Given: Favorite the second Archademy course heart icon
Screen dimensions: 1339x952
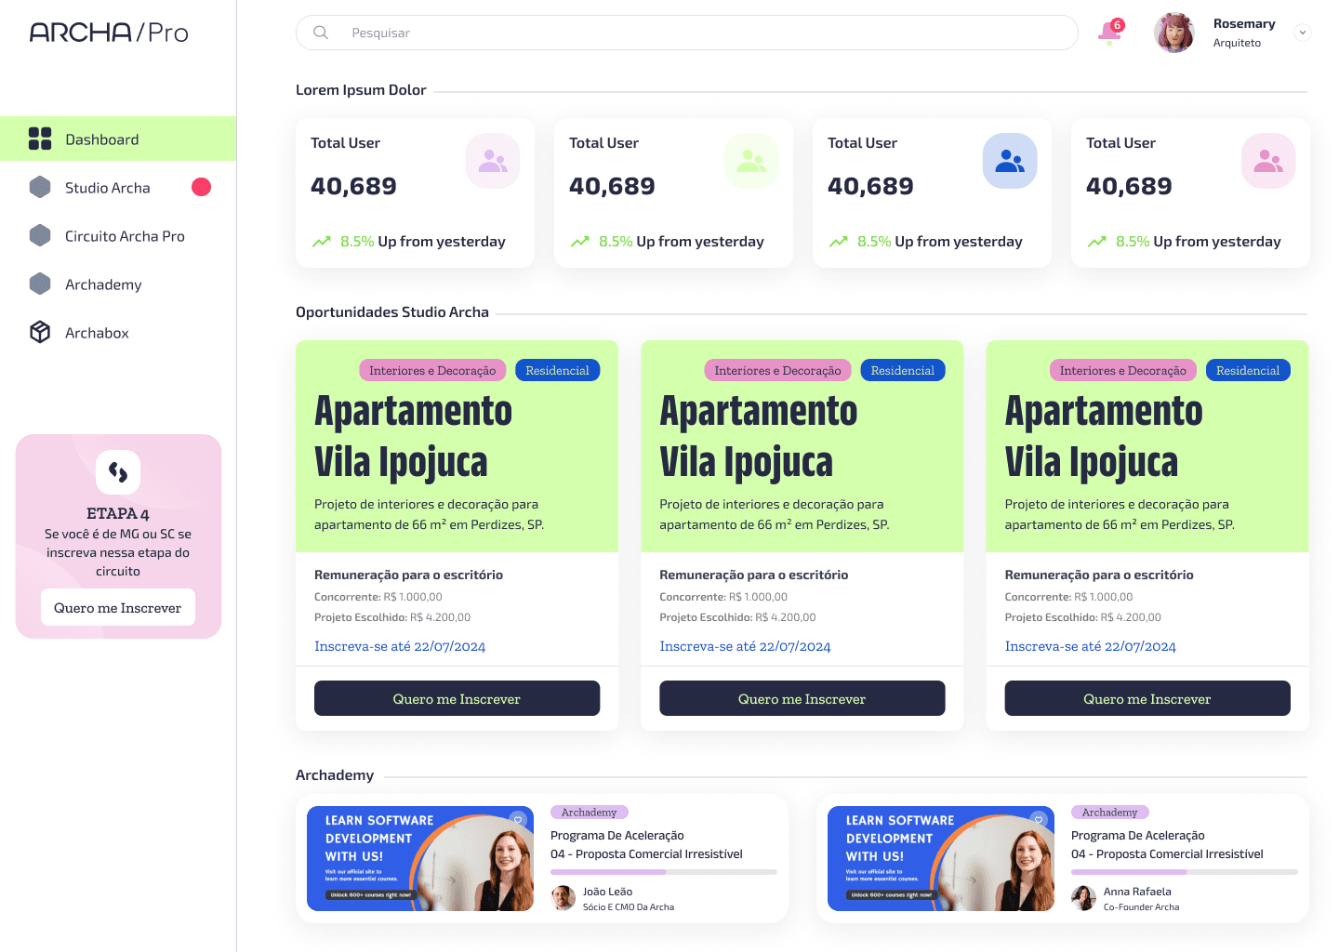Looking at the screenshot, I should [1039, 819].
